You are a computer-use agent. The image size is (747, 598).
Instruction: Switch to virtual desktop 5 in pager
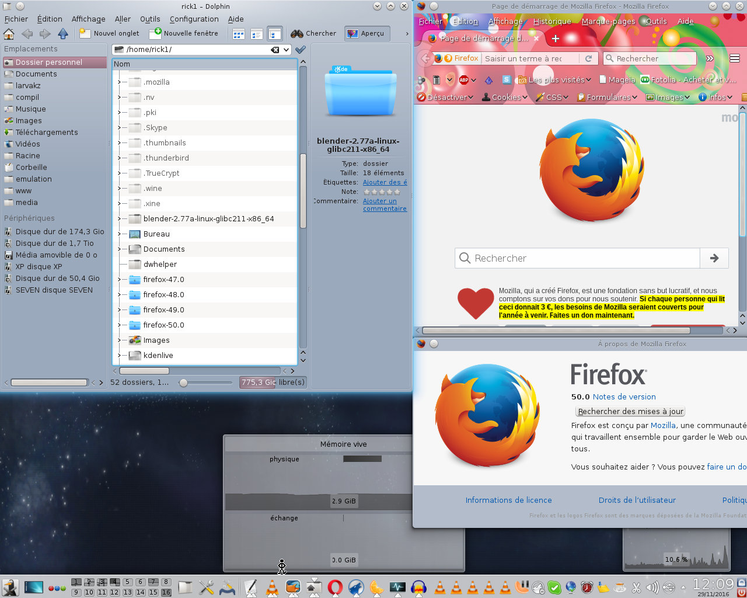pyautogui.click(x=127, y=582)
